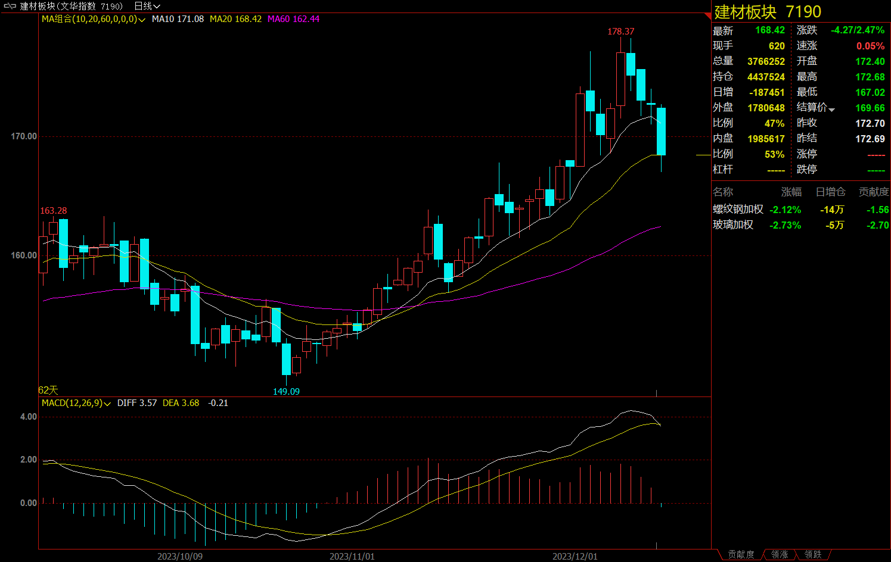This screenshot has height=562, width=891.
Task: Click the 玻璃加权 涨幅 -2.73% cell
Action: point(786,225)
